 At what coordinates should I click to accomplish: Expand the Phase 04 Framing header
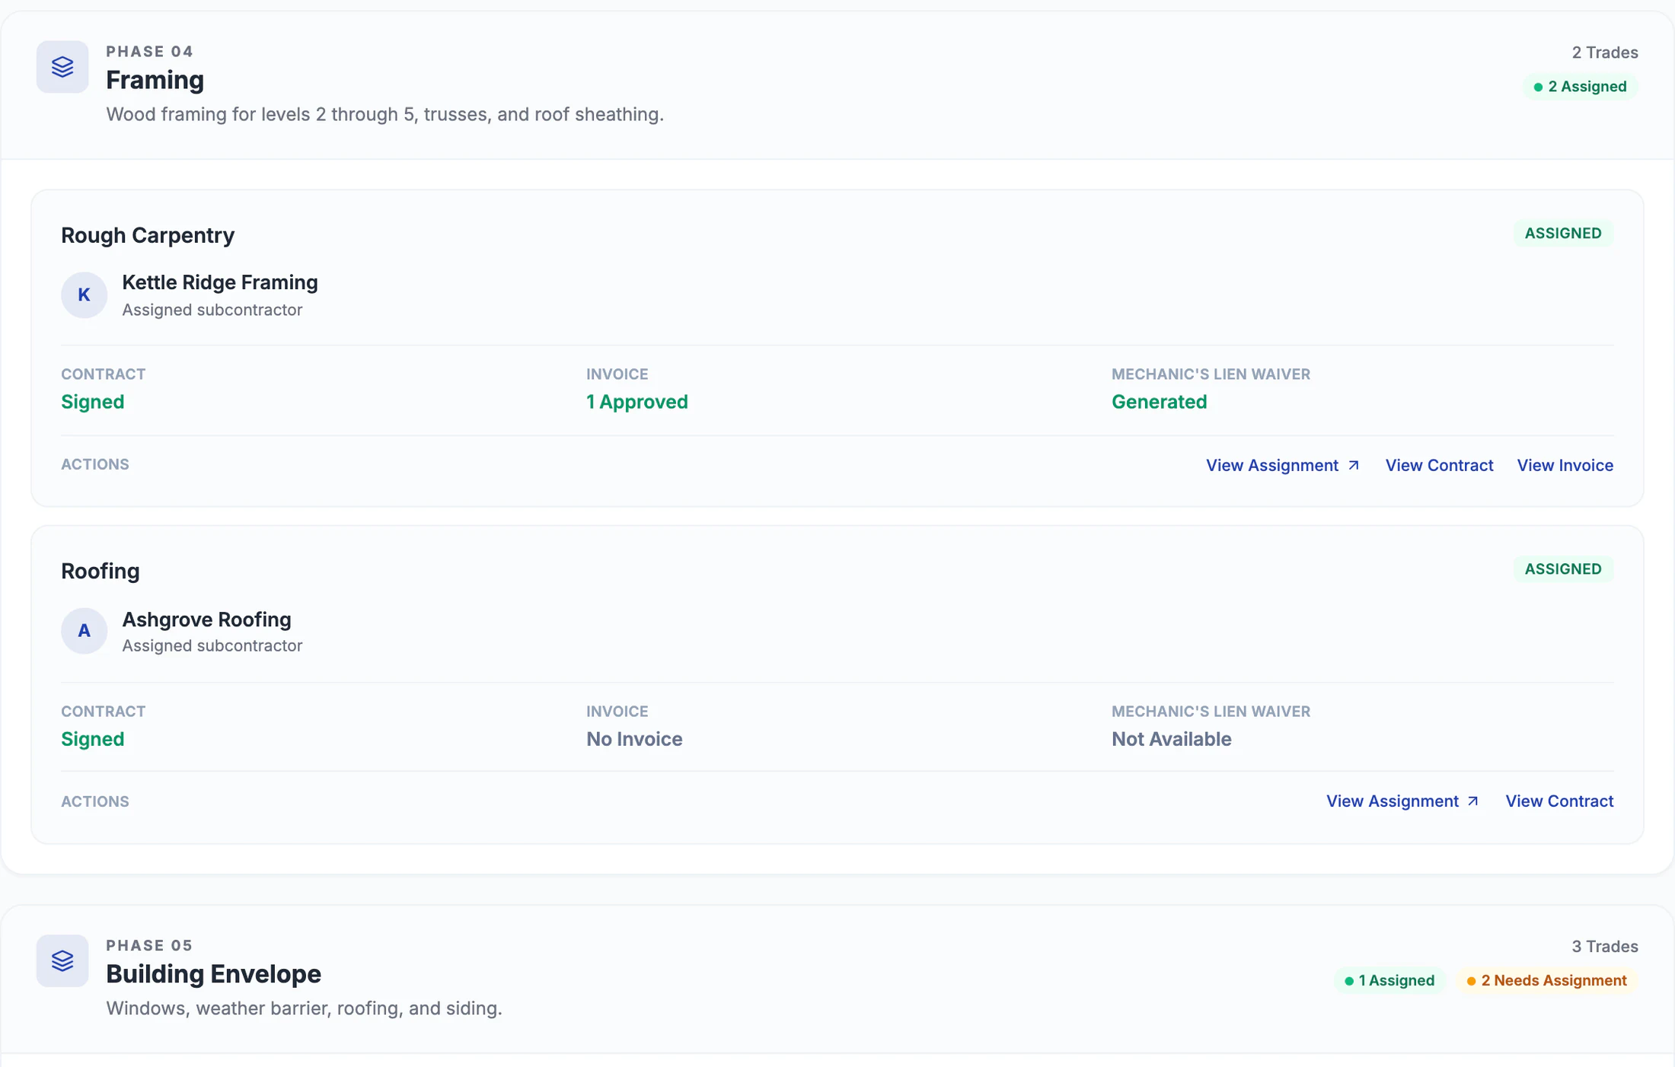837,84
